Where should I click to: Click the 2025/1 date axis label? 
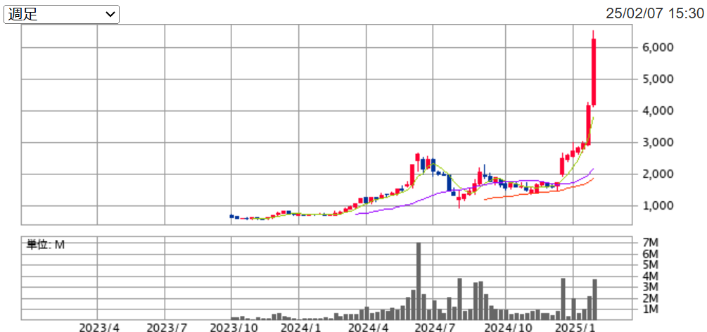(573, 326)
